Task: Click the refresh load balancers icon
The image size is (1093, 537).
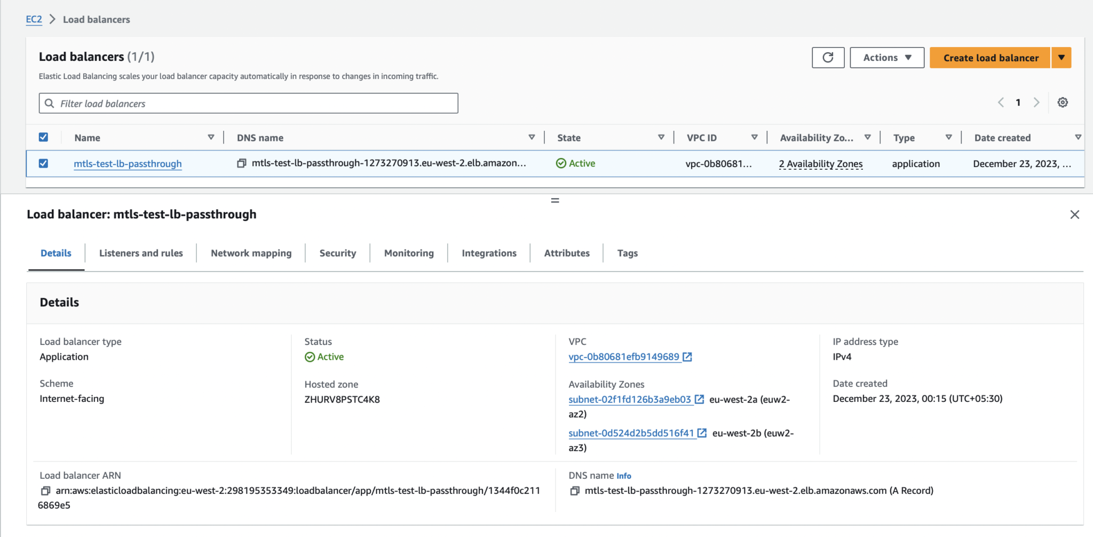Action: (828, 57)
